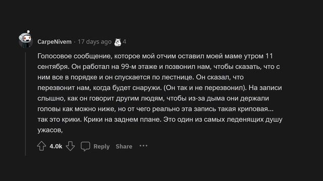
Task: Click the speech bubble reply icon
Action: pos(85,146)
